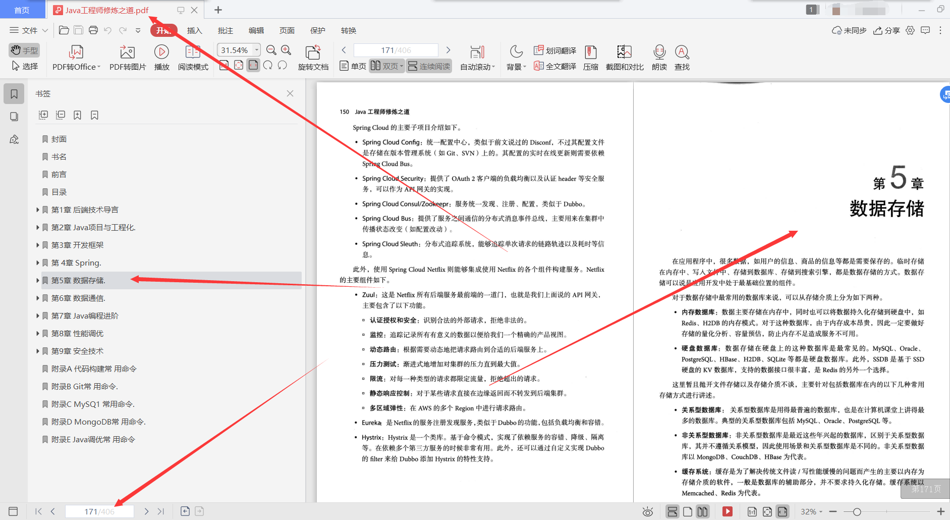Select the hand tool 手型
This screenshot has width=950, height=520.
24,50
